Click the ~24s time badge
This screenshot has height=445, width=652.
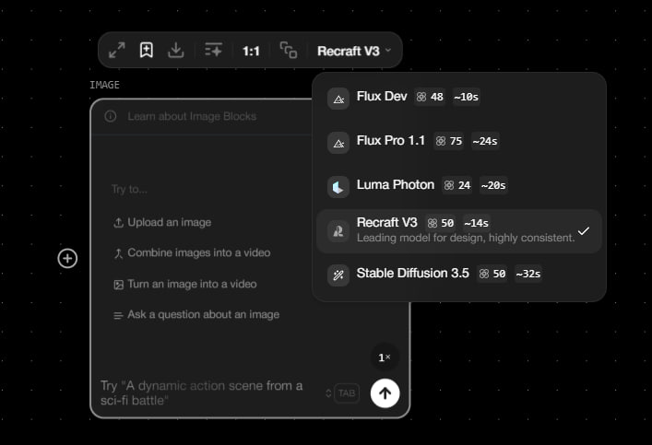(485, 141)
